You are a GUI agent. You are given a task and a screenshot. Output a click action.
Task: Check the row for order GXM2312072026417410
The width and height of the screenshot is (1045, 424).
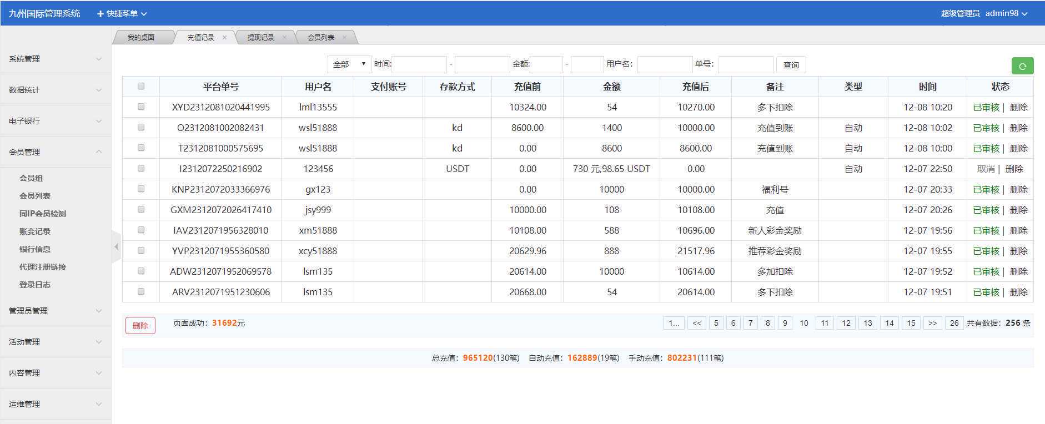point(141,209)
